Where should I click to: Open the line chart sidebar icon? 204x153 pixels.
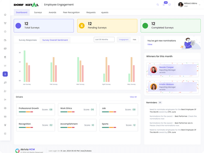coord(5,66)
